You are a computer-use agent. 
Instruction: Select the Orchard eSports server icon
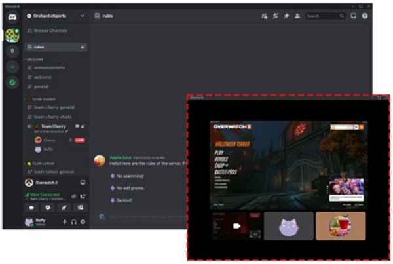tap(12, 35)
